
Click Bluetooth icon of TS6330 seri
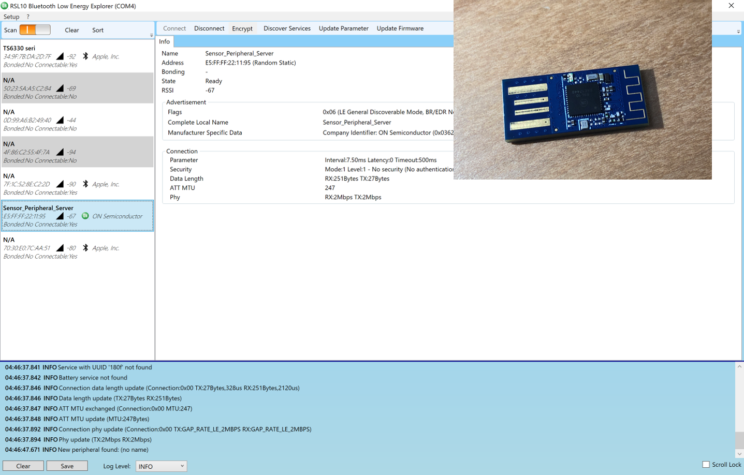[x=85, y=56]
